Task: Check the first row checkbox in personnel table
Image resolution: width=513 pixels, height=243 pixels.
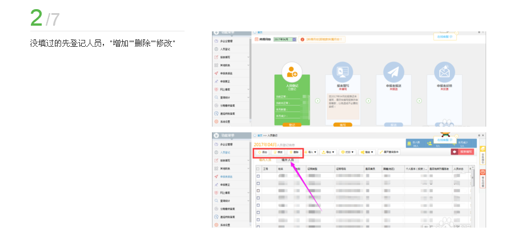Action: (x=258, y=177)
